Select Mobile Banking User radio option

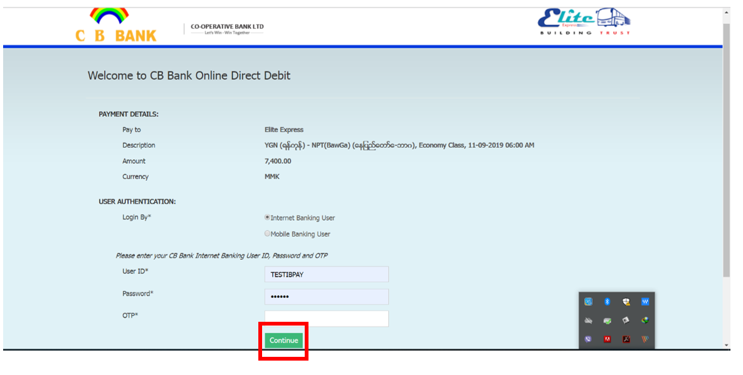click(268, 234)
